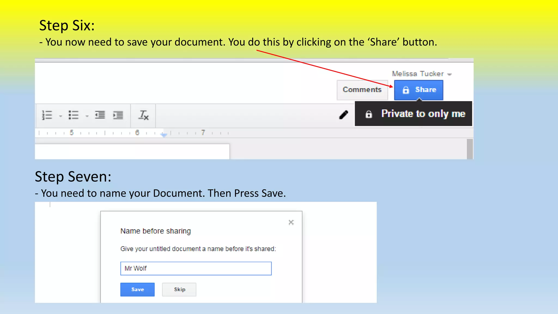Click the numbered list icon
Image resolution: width=558 pixels, height=314 pixels.
click(47, 115)
